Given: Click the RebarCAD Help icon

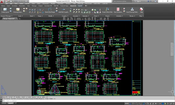Looking at the screenshot, I should (x=141, y=10).
